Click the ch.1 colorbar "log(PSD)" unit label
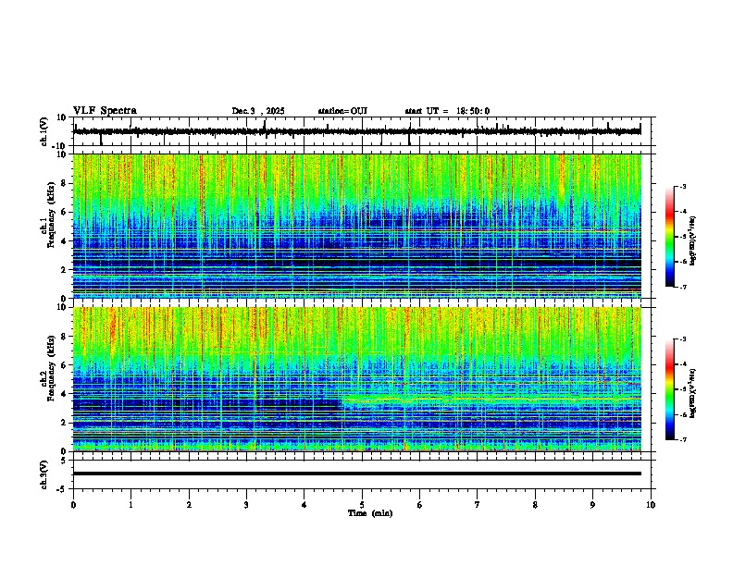The image size is (733, 566). (692, 240)
